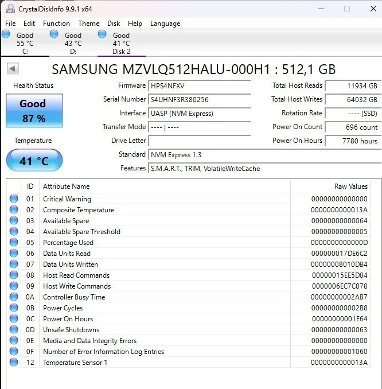This screenshot has width=382, height=389.
Task: Click the Total Host Reads value 11934 GB
Action: coord(353,86)
